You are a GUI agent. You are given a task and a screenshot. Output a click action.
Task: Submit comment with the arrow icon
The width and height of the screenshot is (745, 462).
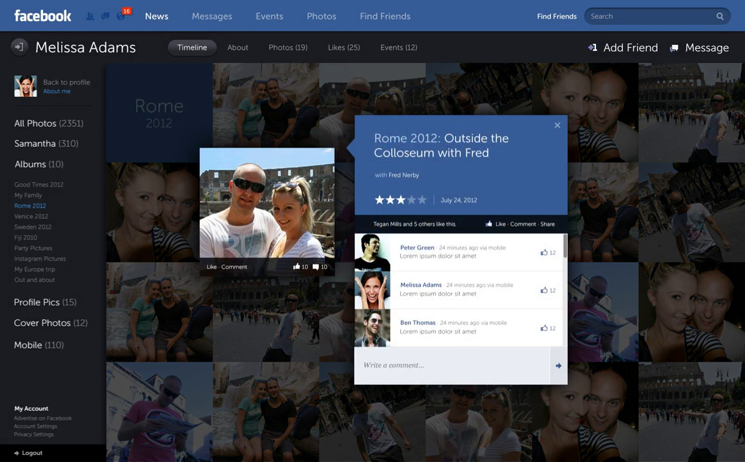coord(558,366)
